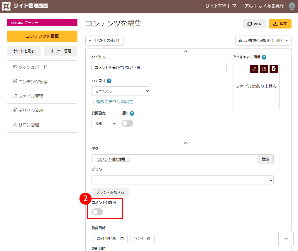Screen dimensions: 298x251
Task: Open the 公開設定 dropdown
Action: [x=104, y=123]
